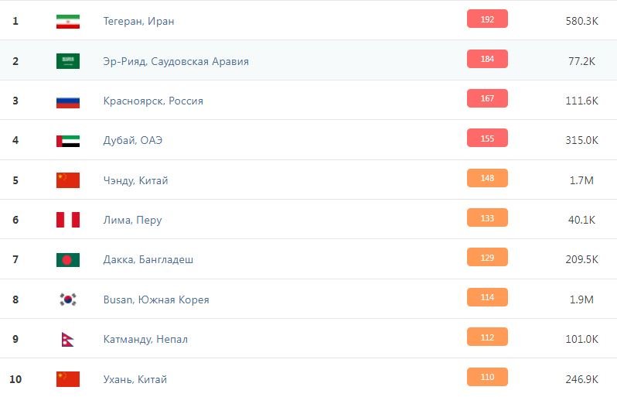The height and width of the screenshot is (397, 617).
Task: Open the Дубай, ОАЭ city link
Action: 132,141
